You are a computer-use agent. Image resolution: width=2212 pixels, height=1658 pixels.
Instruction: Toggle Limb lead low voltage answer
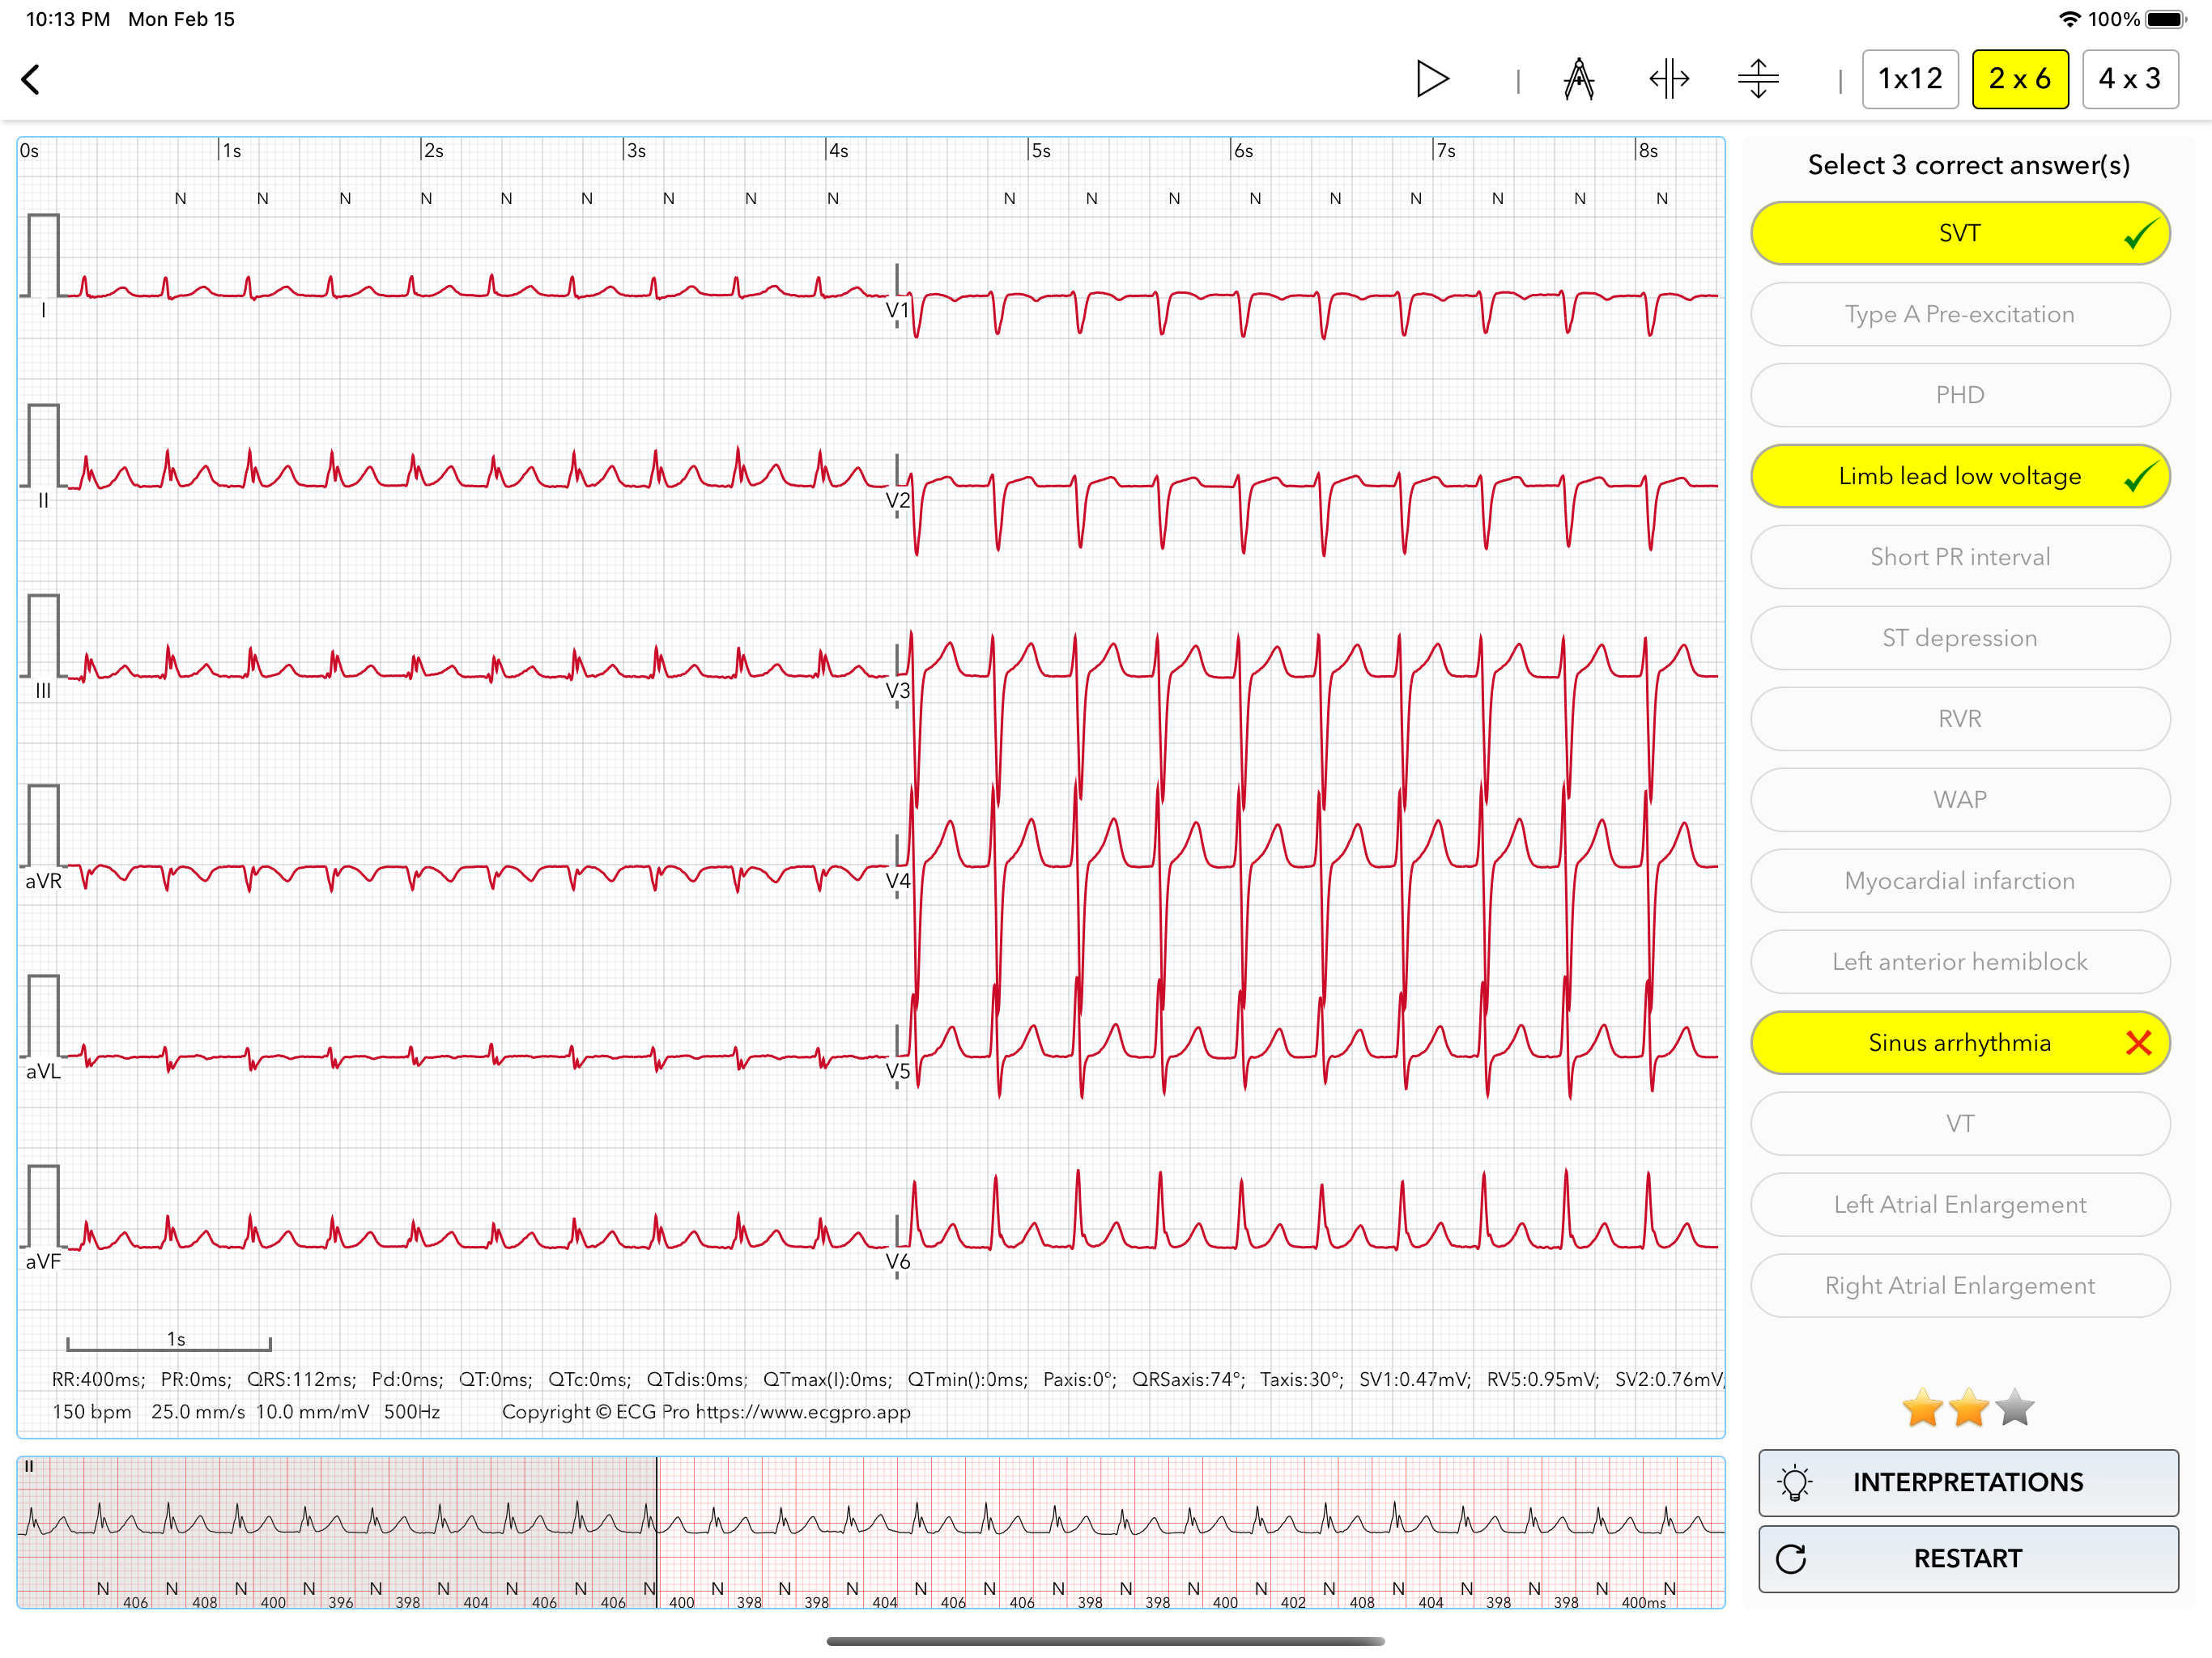click(x=1959, y=476)
